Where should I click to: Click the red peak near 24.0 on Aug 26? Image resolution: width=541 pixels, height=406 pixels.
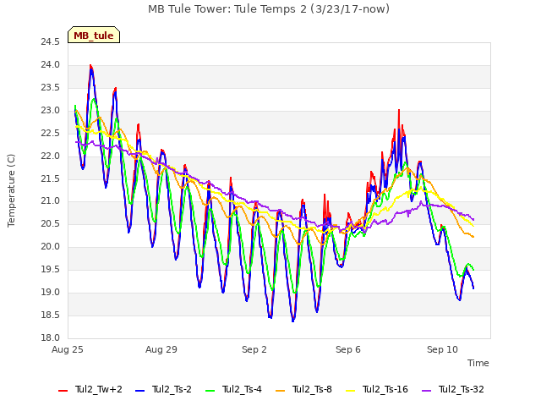(x=90, y=66)
